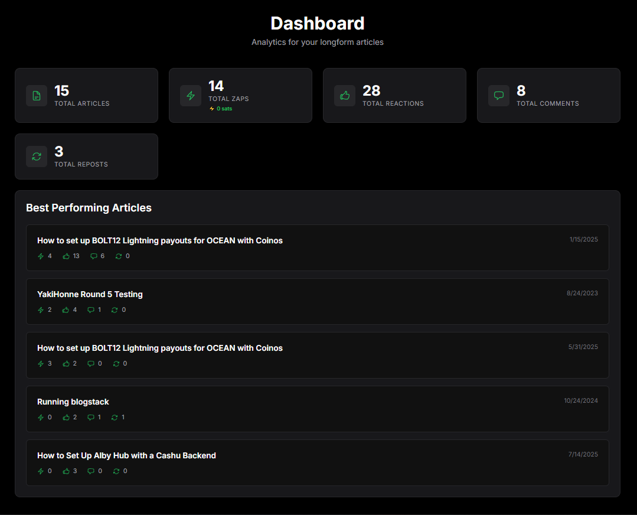Click the Total Reactions thumbs-up icon
Viewport: 637px width, 515px height.
pos(345,96)
